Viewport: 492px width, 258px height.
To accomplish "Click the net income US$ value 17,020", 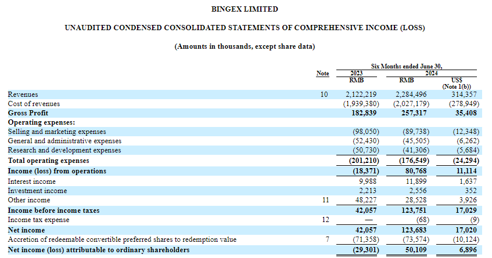I will coord(466,230).
